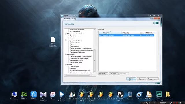Select Вид соединений in the tree

tap(75, 32)
